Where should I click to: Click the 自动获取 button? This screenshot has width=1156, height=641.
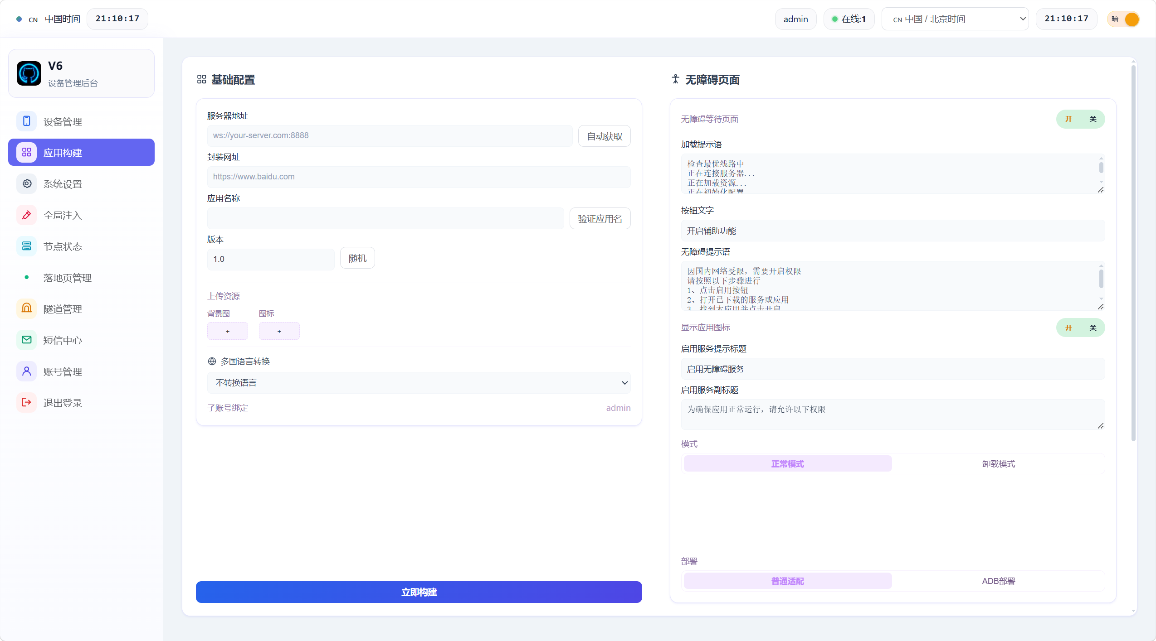pyautogui.click(x=604, y=136)
